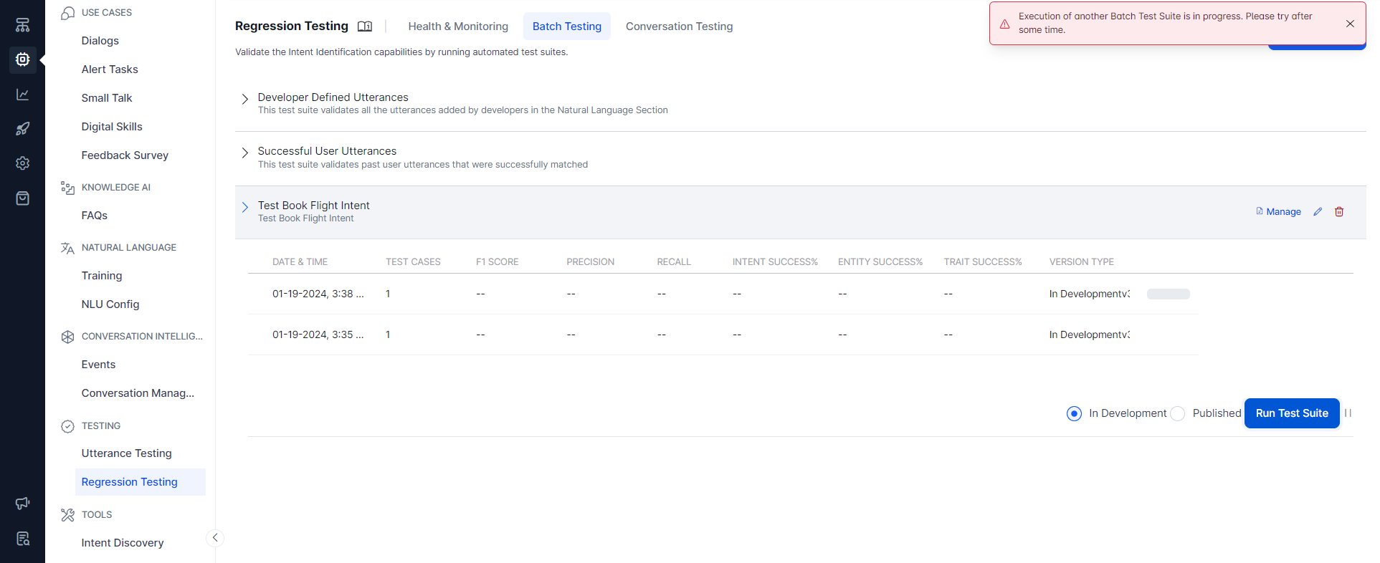This screenshot has width=1380, height=563.
Task: Click the documentation book icon beside Regression Testing
Action: click(365, 27)
